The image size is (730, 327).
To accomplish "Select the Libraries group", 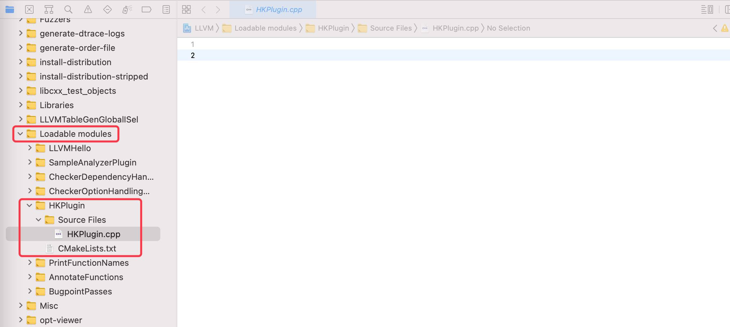I will tap(57, 105).
